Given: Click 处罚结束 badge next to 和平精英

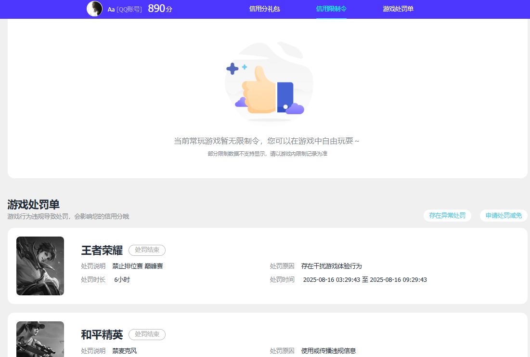Looking at the screenshot, I should tap(147, 334).
